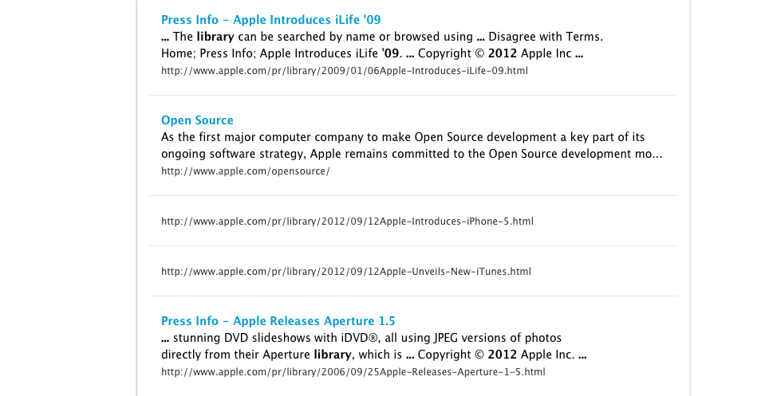Click bold '2012' in the iLife snippet
The image size is (773, 396).
503,53
